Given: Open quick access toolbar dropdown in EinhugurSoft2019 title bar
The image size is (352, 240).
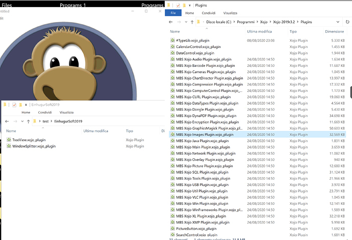Looking at the screenshot, I should click(26, 105).
